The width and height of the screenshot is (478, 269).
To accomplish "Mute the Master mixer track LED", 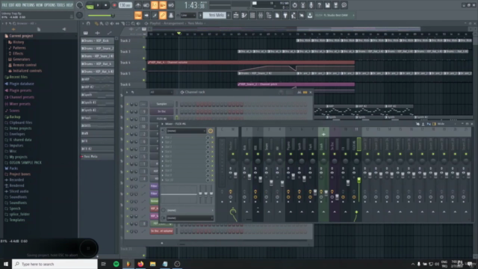I will pos(233,154).
